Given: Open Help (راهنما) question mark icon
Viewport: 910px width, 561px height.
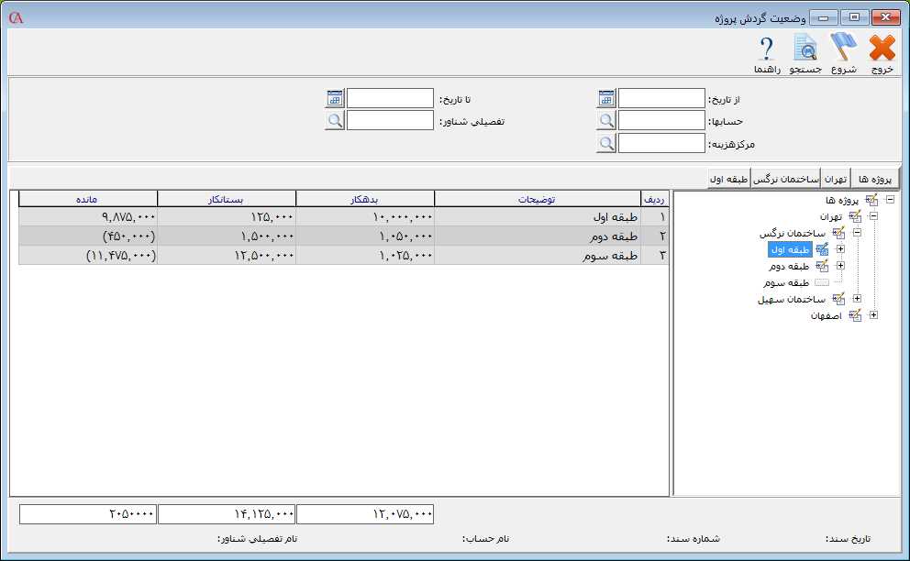Looking at the screenshot, I should click(x=766, y=53).
